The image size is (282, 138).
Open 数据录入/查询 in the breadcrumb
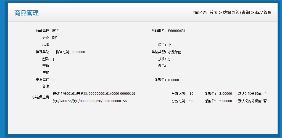[x=236, y=13]
